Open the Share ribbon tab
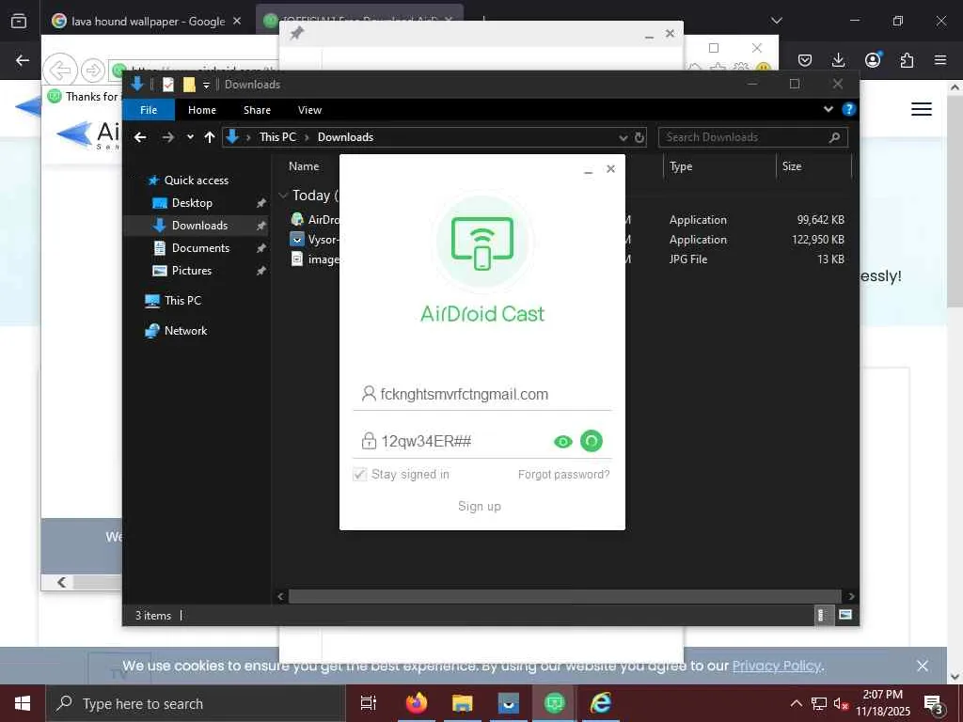963x722 pixels. pos(257,110)
